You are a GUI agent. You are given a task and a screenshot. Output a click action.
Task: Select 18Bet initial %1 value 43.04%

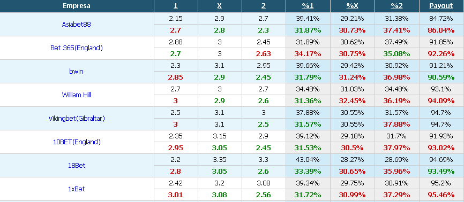click(308, 160)
